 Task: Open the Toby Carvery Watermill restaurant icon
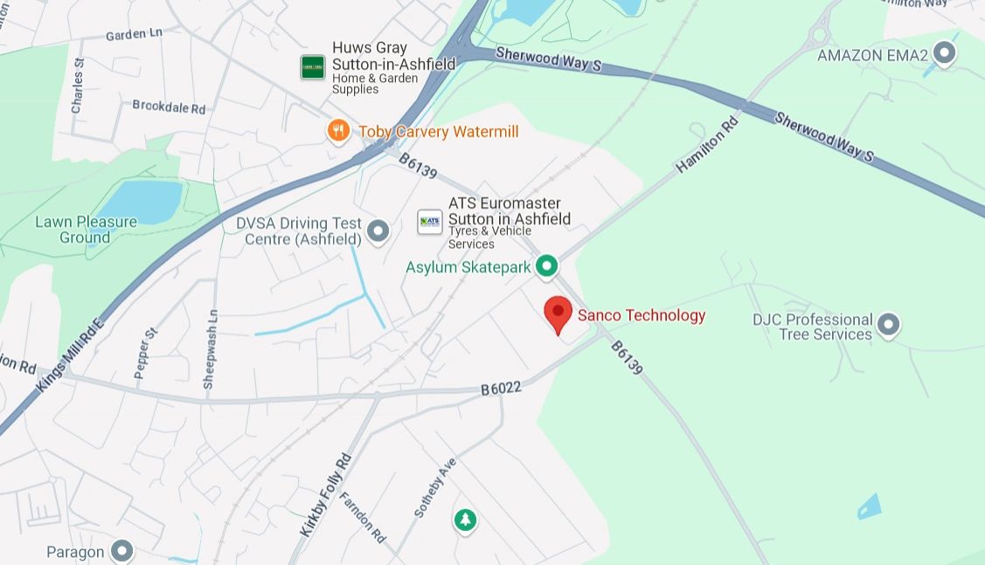pos(338,131)
